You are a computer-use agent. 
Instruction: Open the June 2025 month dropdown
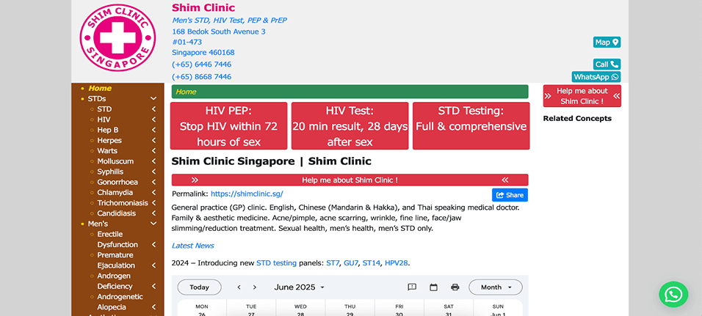[300, 287]
